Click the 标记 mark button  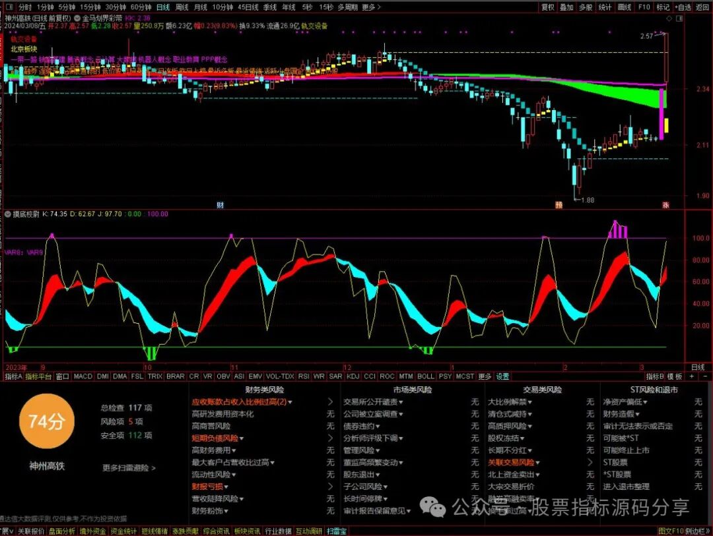point(663,7)
